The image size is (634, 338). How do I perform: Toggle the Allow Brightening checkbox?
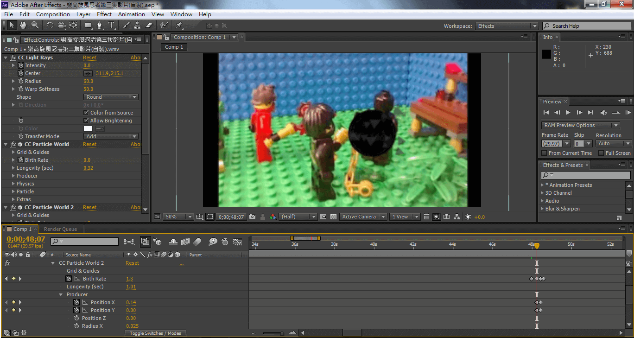click(86, 121)
